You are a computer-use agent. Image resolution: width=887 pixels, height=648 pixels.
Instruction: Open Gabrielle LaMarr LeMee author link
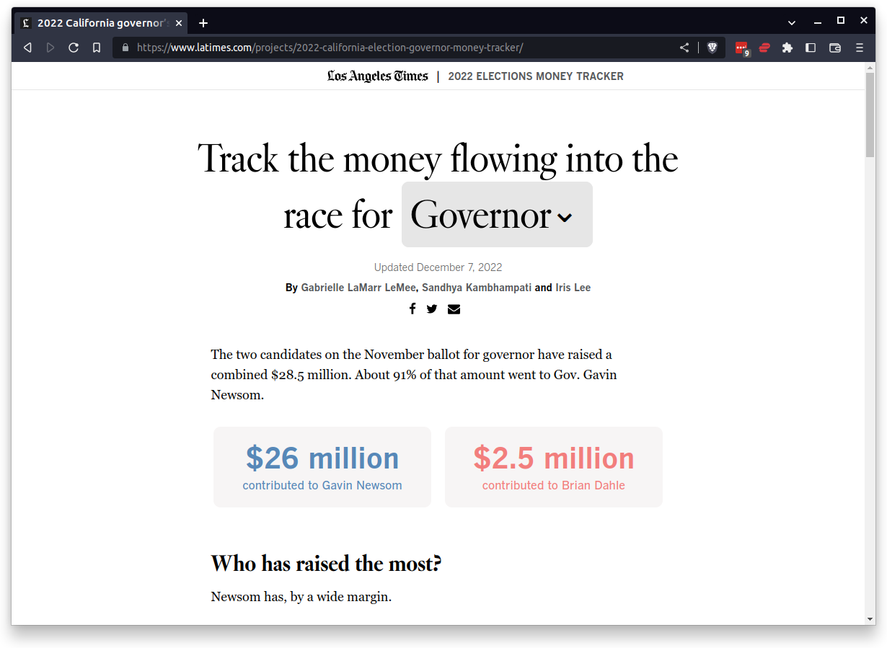point(358,288)
